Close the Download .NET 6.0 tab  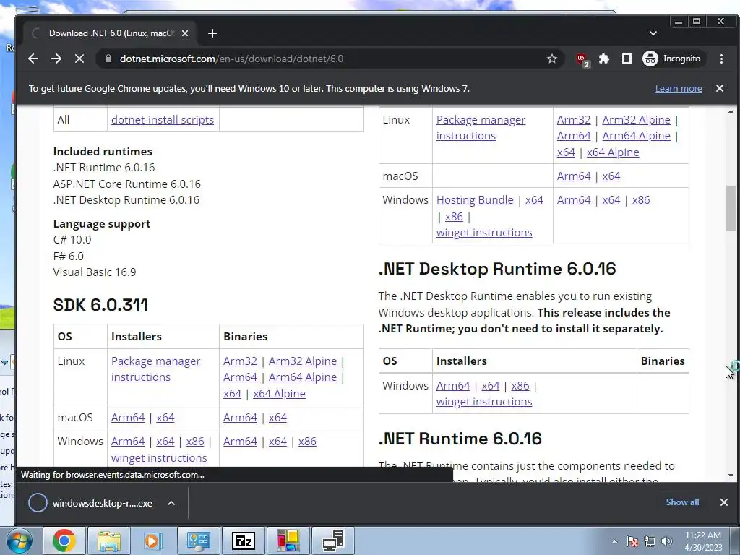pos(185,33)
